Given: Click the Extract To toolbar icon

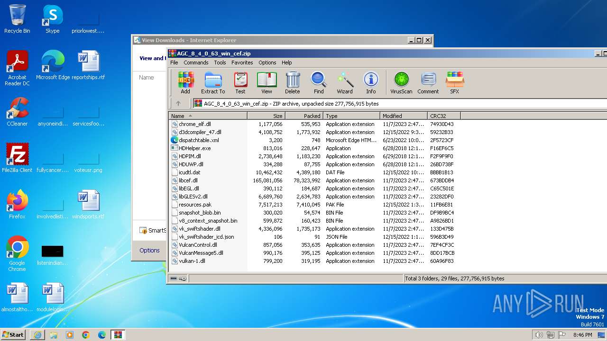Looking at the screenshot, I should click(x=213, y=82).
